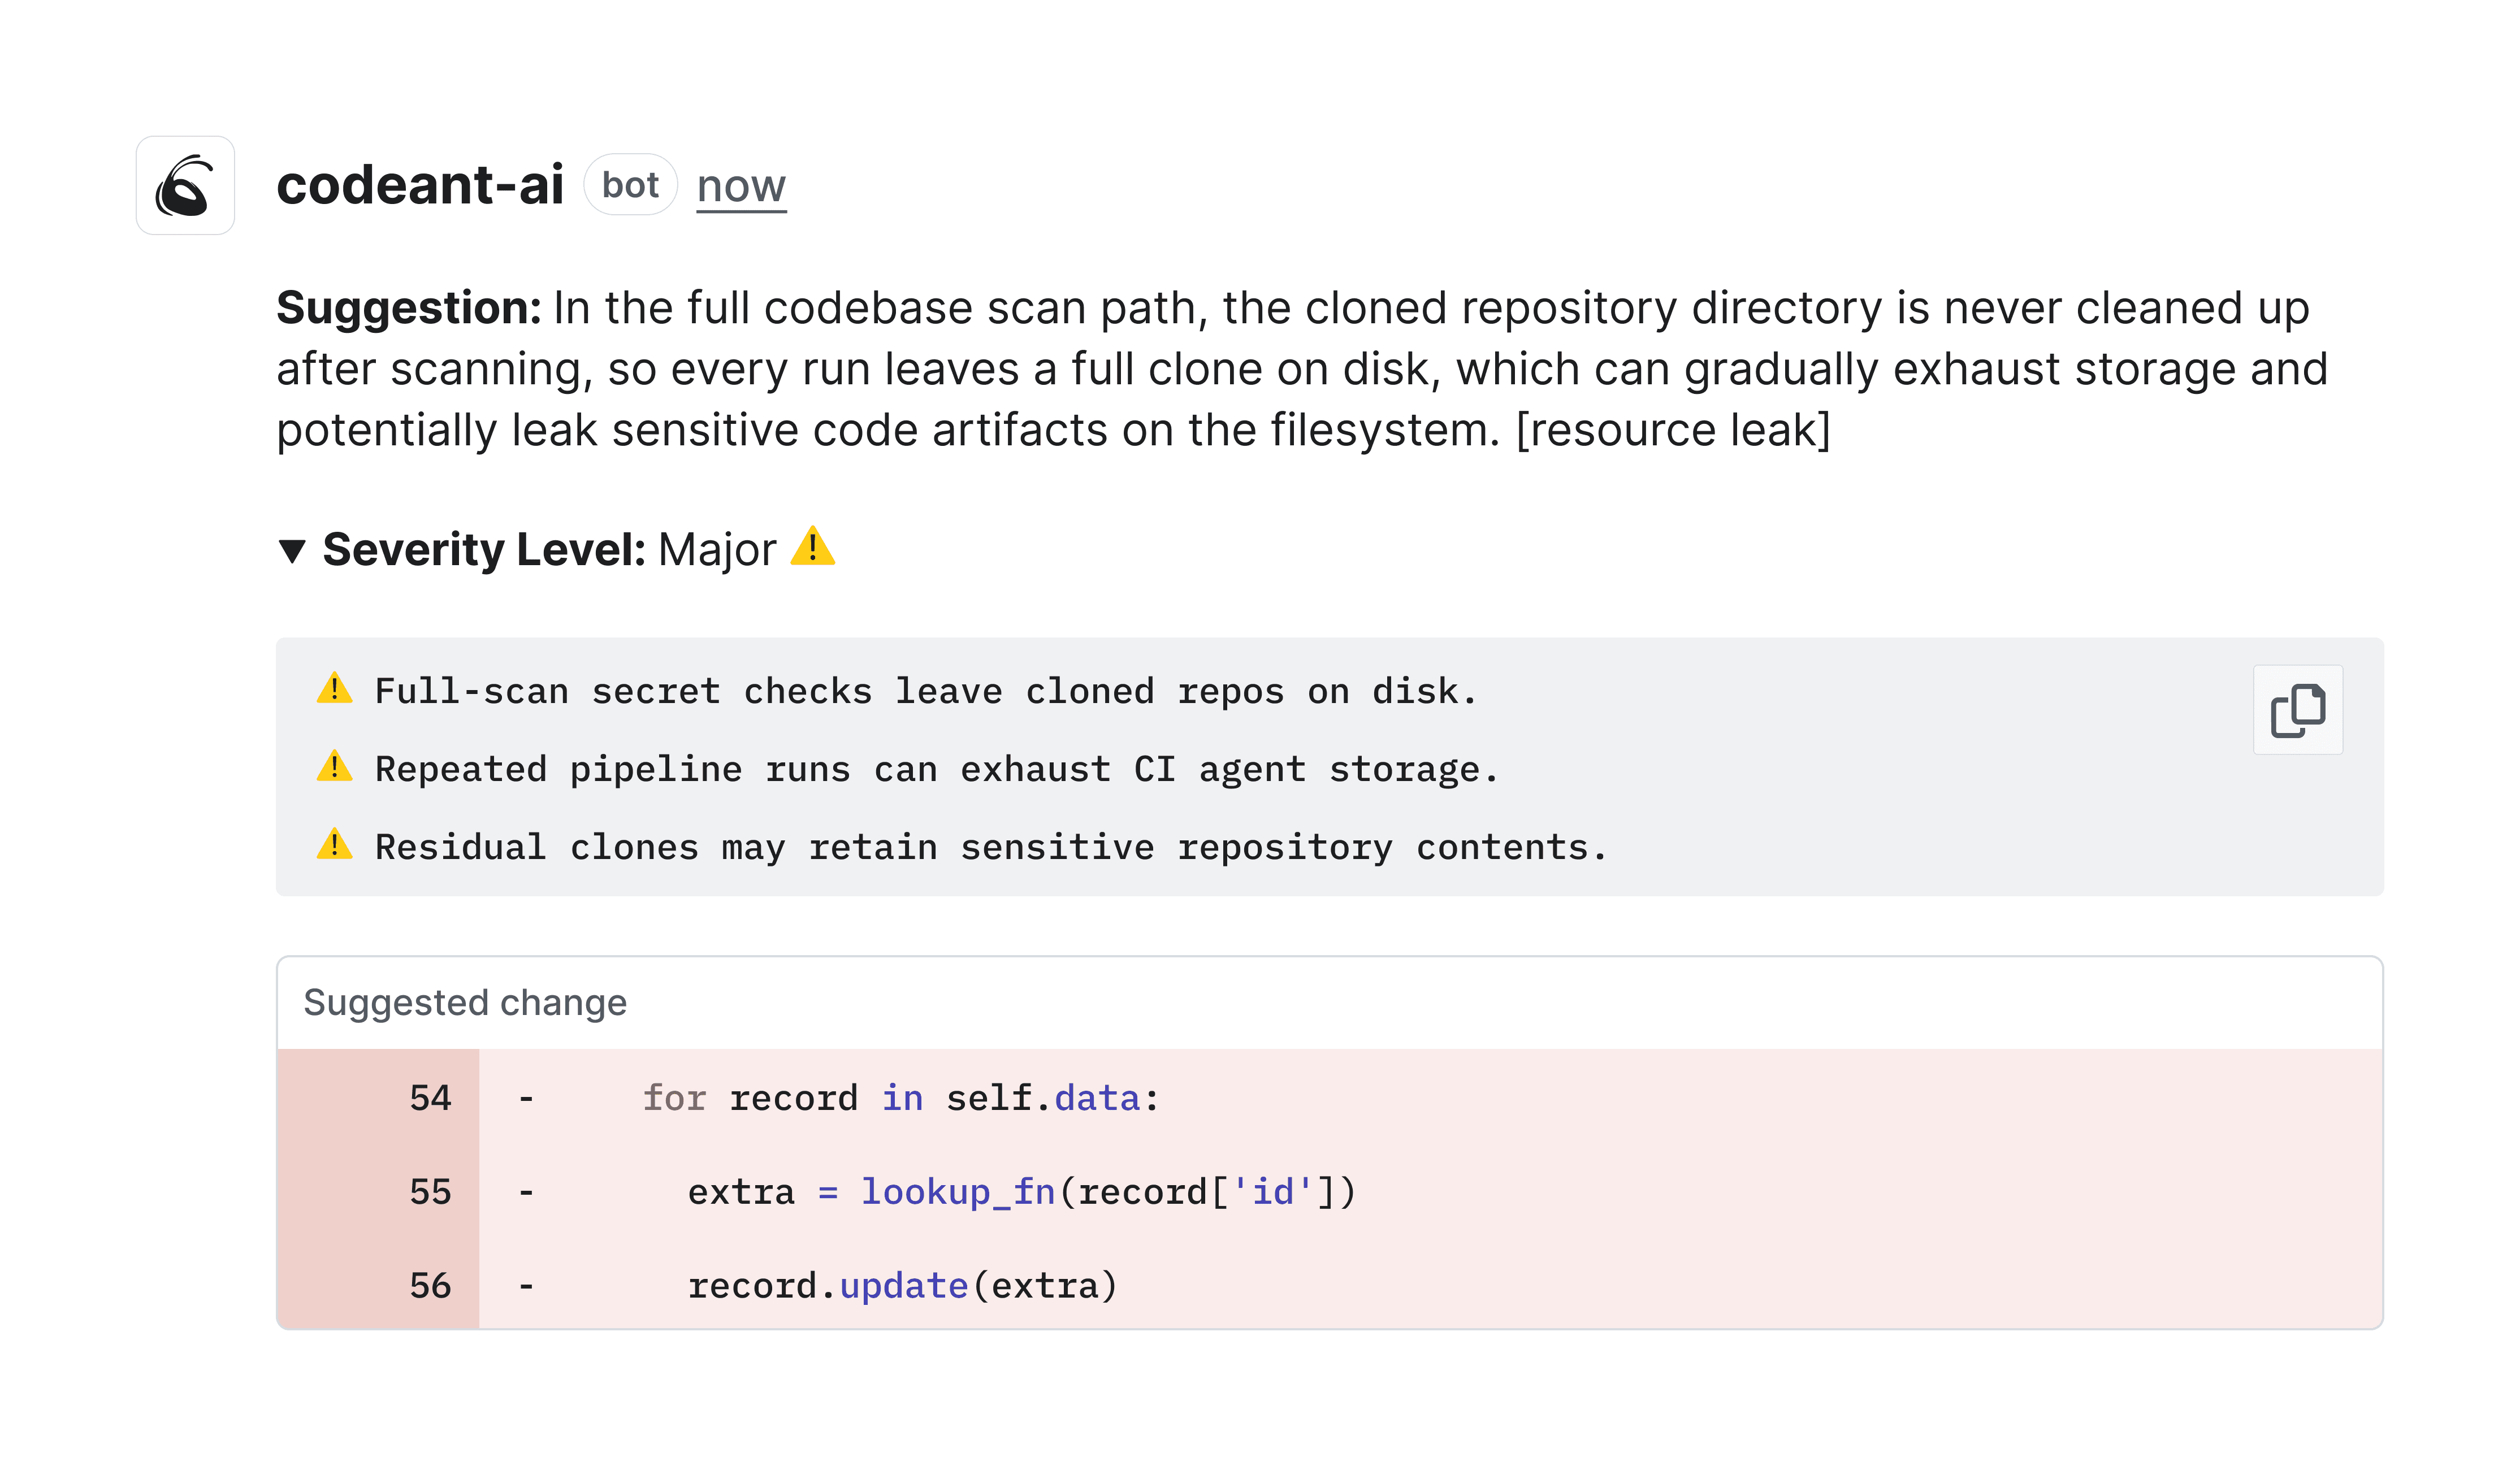Click the bot badge next to codeant-ai
Image resolution: width=2520 pixels, height=1466 pixels.
631,184
